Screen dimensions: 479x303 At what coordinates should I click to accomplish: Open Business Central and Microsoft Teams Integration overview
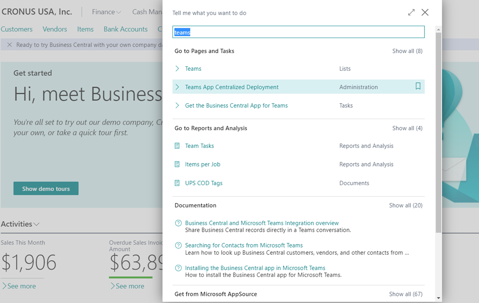[262, 223]
